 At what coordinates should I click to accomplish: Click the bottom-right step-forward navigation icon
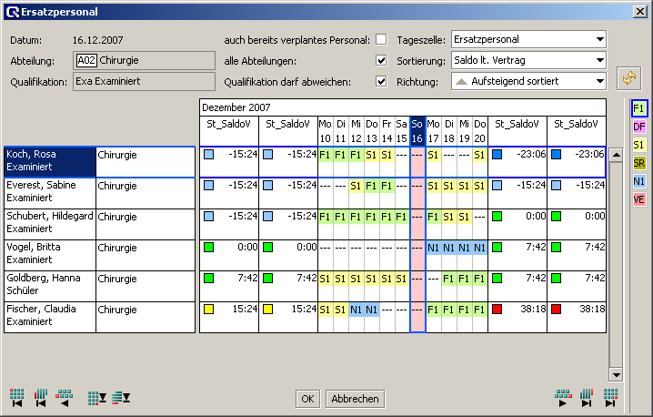(x=563, y=397)
